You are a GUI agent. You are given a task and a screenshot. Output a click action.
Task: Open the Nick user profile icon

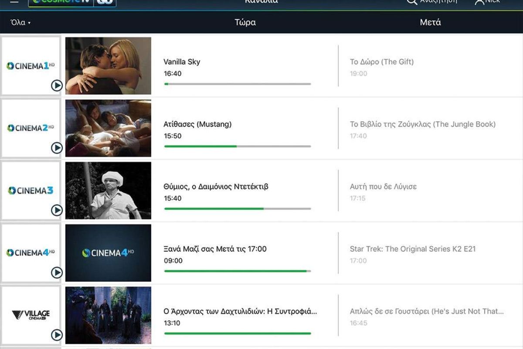[480, 2]
